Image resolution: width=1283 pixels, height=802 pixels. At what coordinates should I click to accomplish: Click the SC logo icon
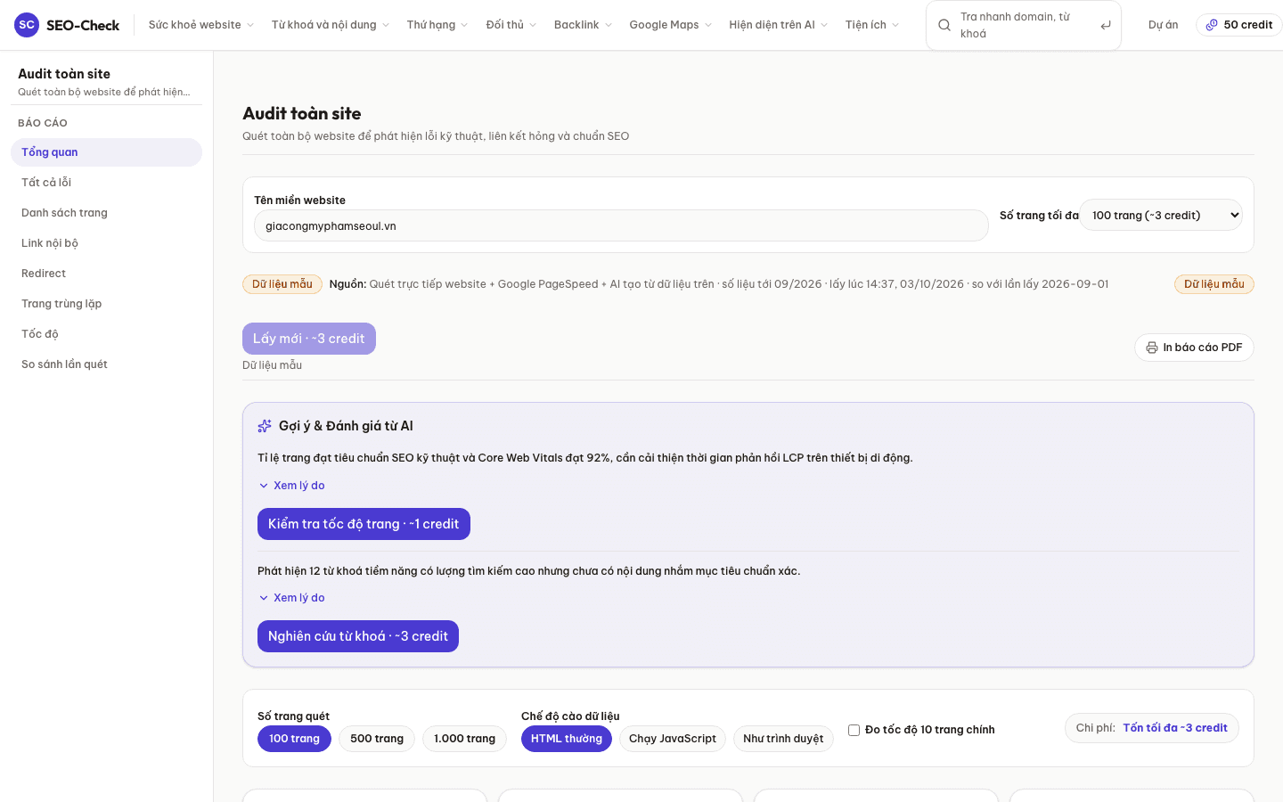27,25
